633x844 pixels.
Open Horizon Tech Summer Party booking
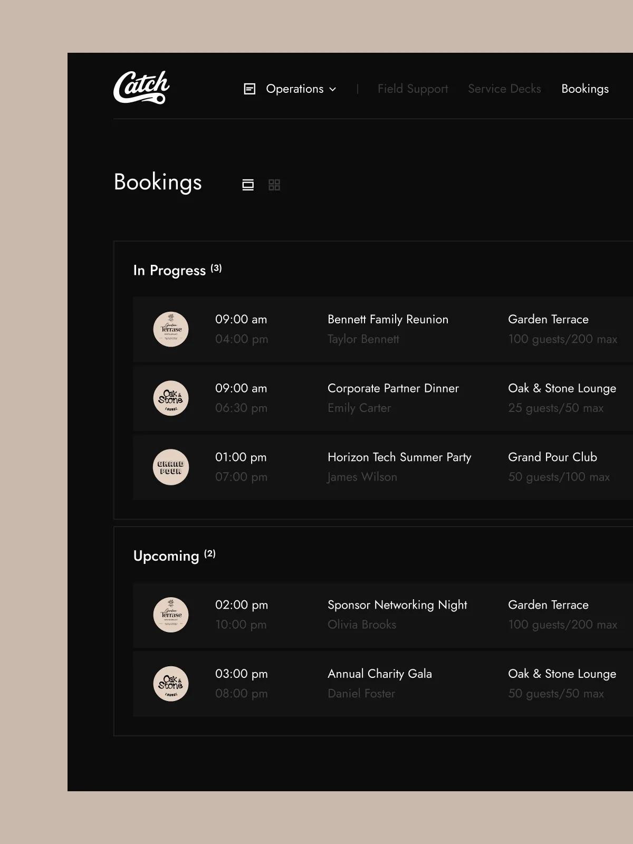click(399, 457)
